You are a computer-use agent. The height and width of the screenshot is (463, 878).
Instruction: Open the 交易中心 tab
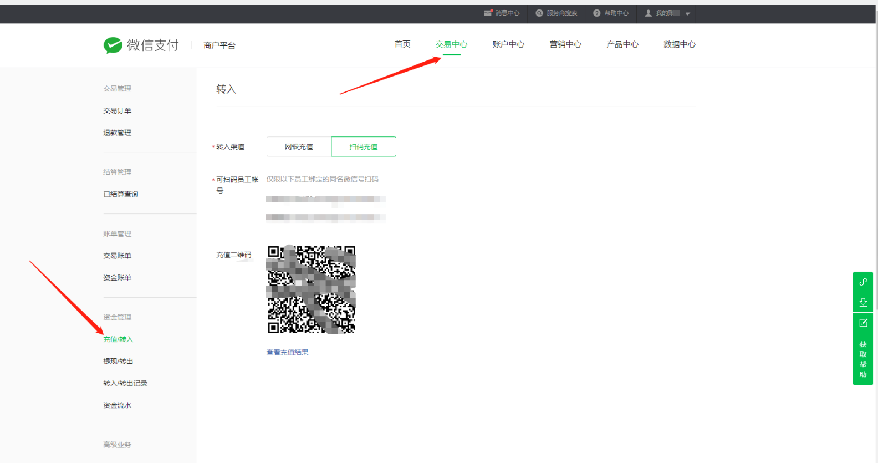[451, 44]
